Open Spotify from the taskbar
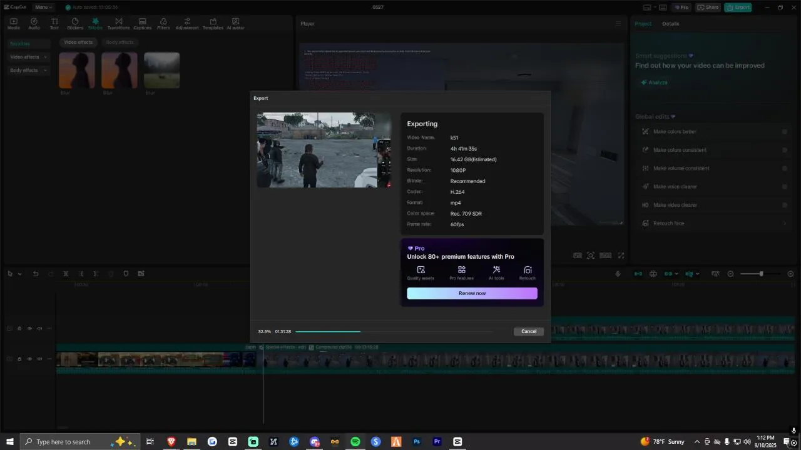Viewport: 801px width, 450px height. [x=355, y=442]
